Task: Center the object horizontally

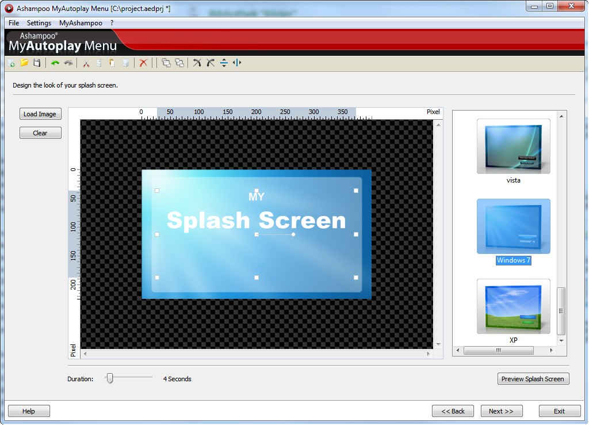Action: pos(237,63)
